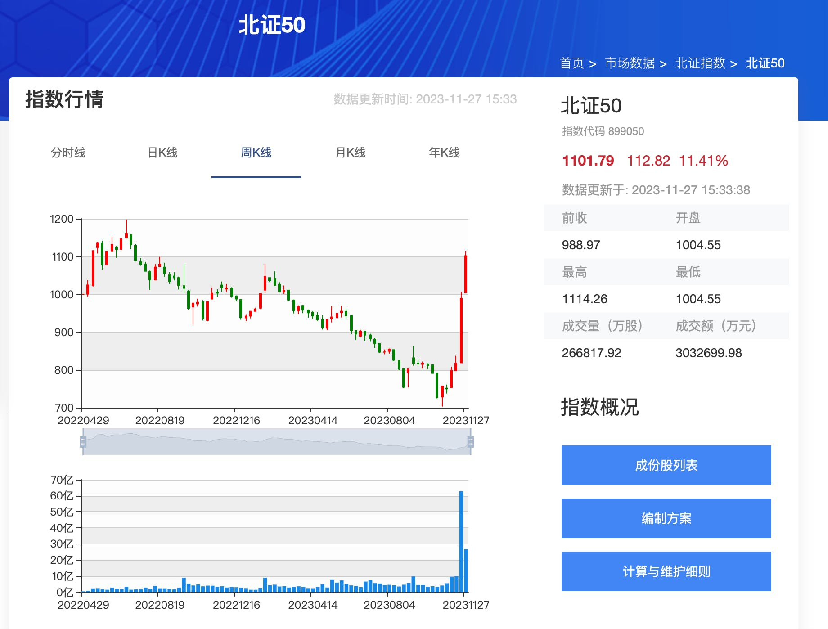Switch to the 分时线 tab
Screen dimensions: 828x629
pos(68,153)
